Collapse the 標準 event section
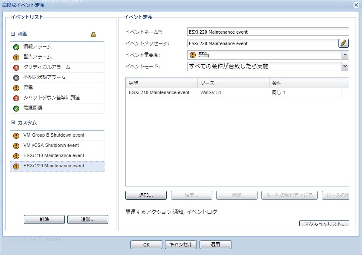This screenshot has width=362, height=255. coord(13,34)
